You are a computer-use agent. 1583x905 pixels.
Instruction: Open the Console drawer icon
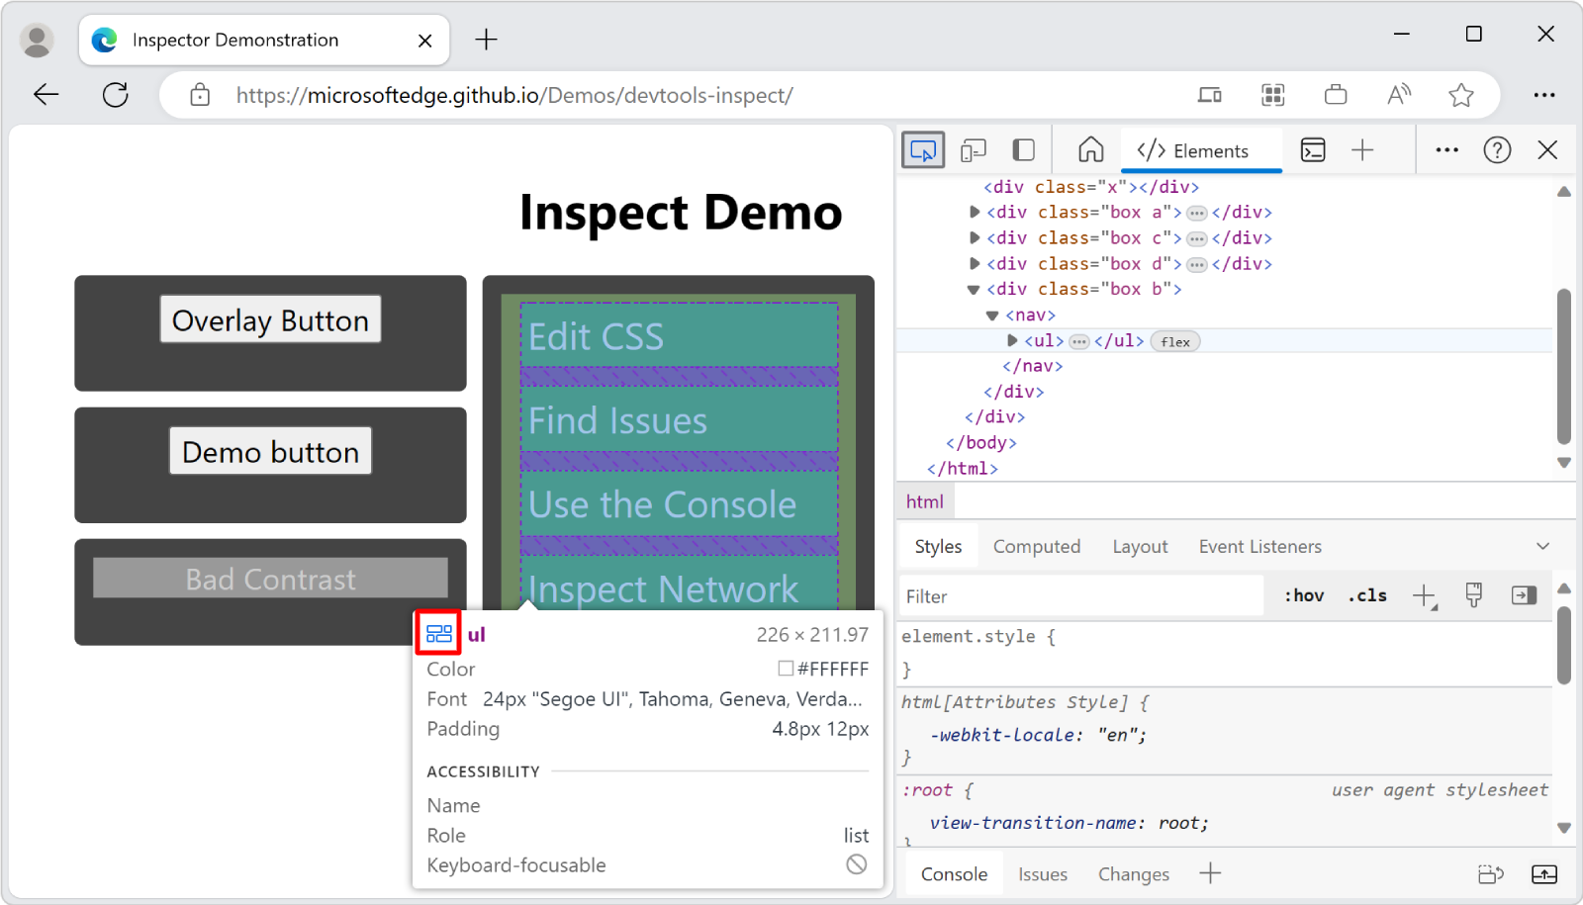(1313, 149)
